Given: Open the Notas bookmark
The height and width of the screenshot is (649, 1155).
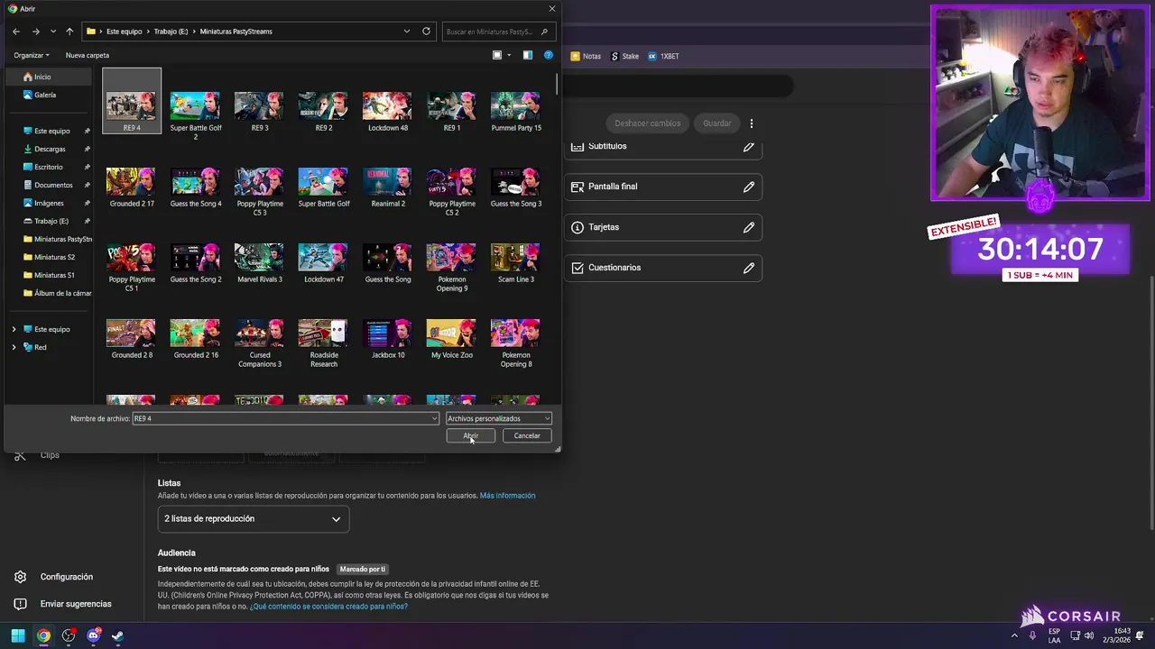Looking at the screenshot, I should [x=586, y=56].
